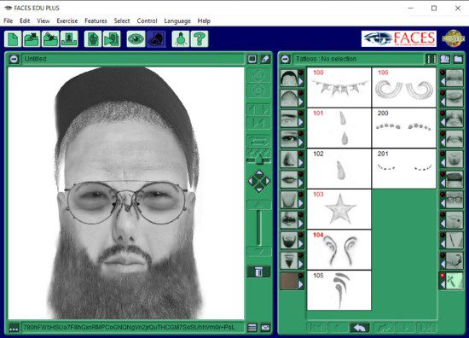The image size is (469, 338).
Task: Select the highlighted tattoos feature thumbnail
Action: pos(455,281)
